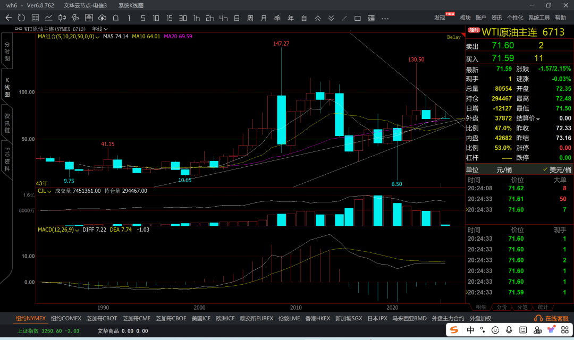Select the 芝加哥CBOT exchange tab

click(x=102, y=318)
